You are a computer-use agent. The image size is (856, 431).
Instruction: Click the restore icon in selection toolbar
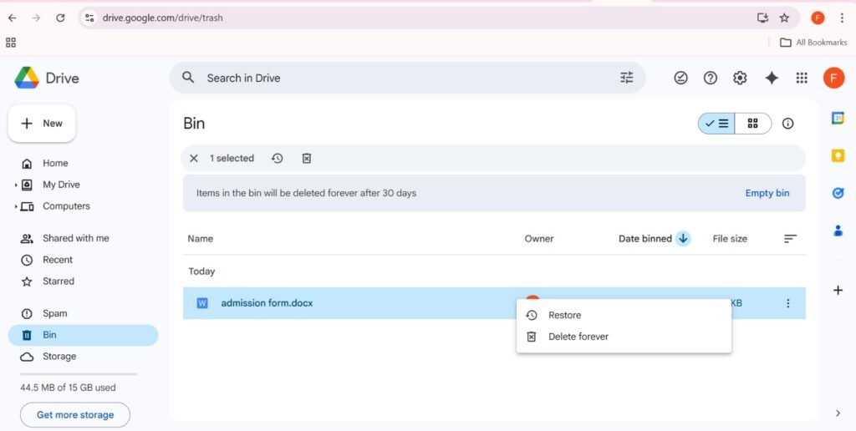278,158
